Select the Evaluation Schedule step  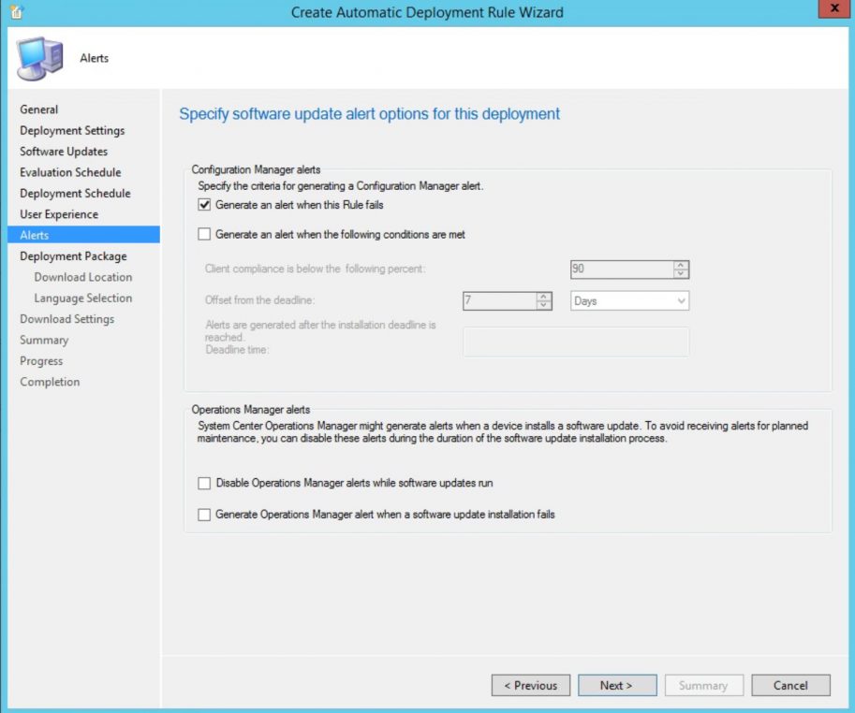(x=70, y=172)
